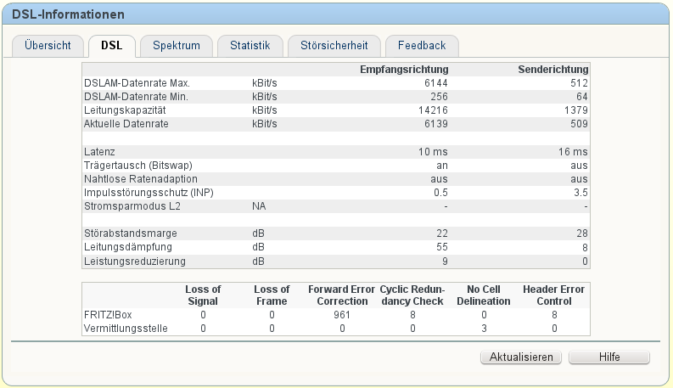Click the 10 ms latency value
Screen dimensions: 673x388
pyautogui.click(x=433, y=152)
